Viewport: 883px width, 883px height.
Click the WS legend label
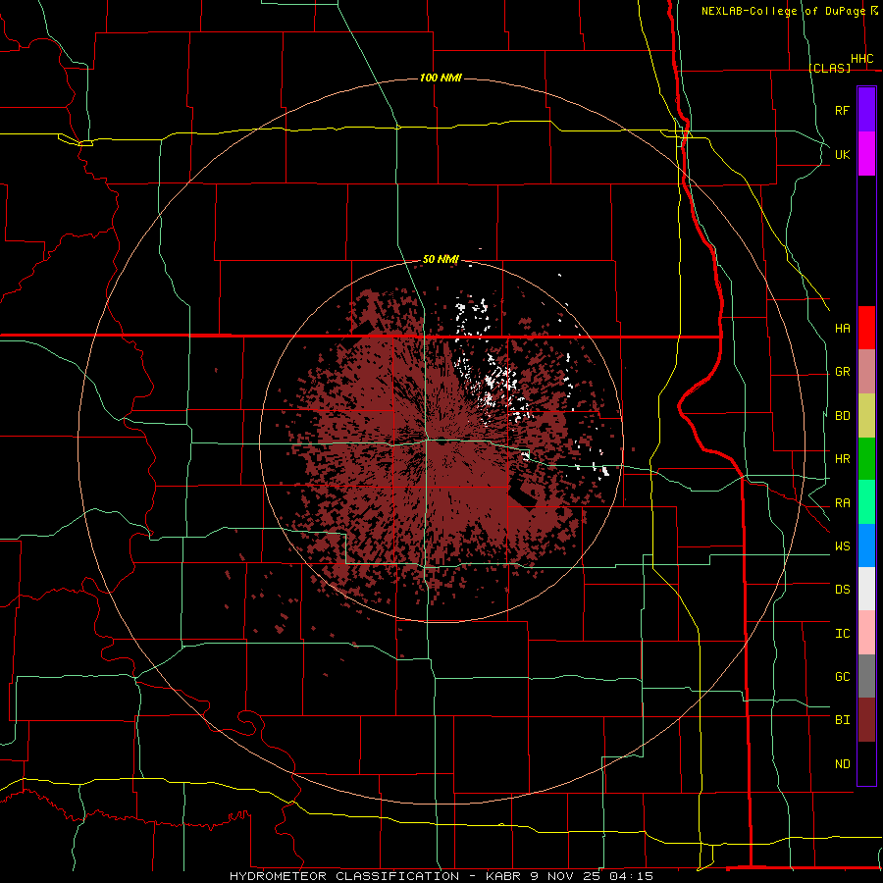(842, 545)
